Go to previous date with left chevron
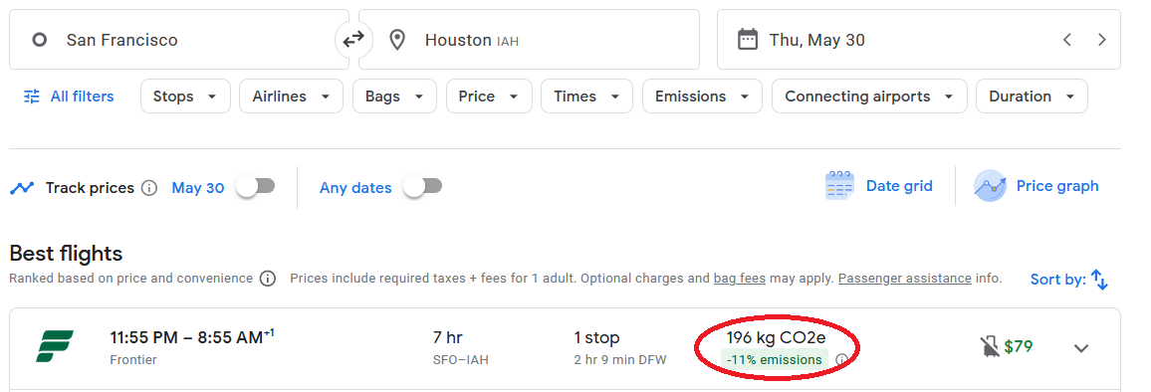 point(1067,40)
